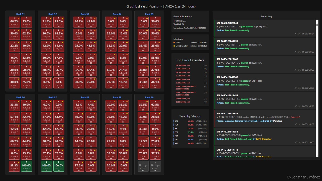
Task: Select the AST row in Yield by Station
Action: 190,121
